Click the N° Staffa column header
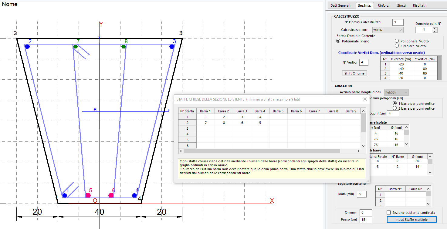This screenshot has width=447, height=229. point(187,111)
